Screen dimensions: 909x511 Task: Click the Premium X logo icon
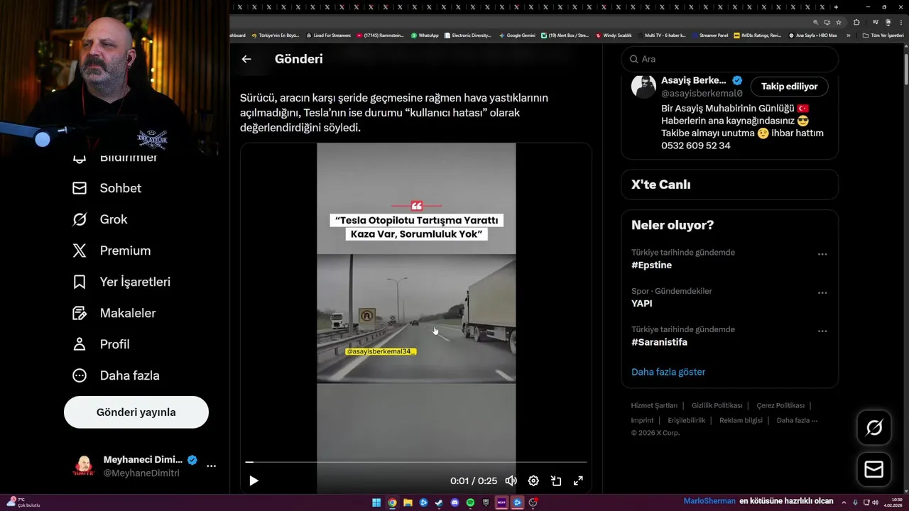[x=80, y=251]
